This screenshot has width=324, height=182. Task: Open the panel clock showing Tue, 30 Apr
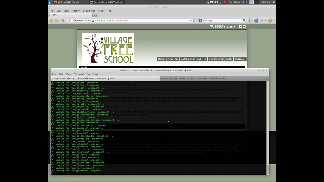pyautogui.click(x=238, y=2)
